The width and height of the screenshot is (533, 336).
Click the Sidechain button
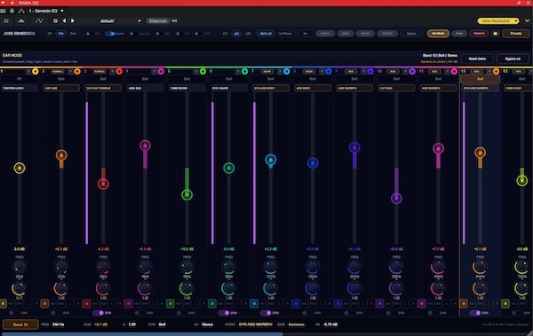[158, 21]
